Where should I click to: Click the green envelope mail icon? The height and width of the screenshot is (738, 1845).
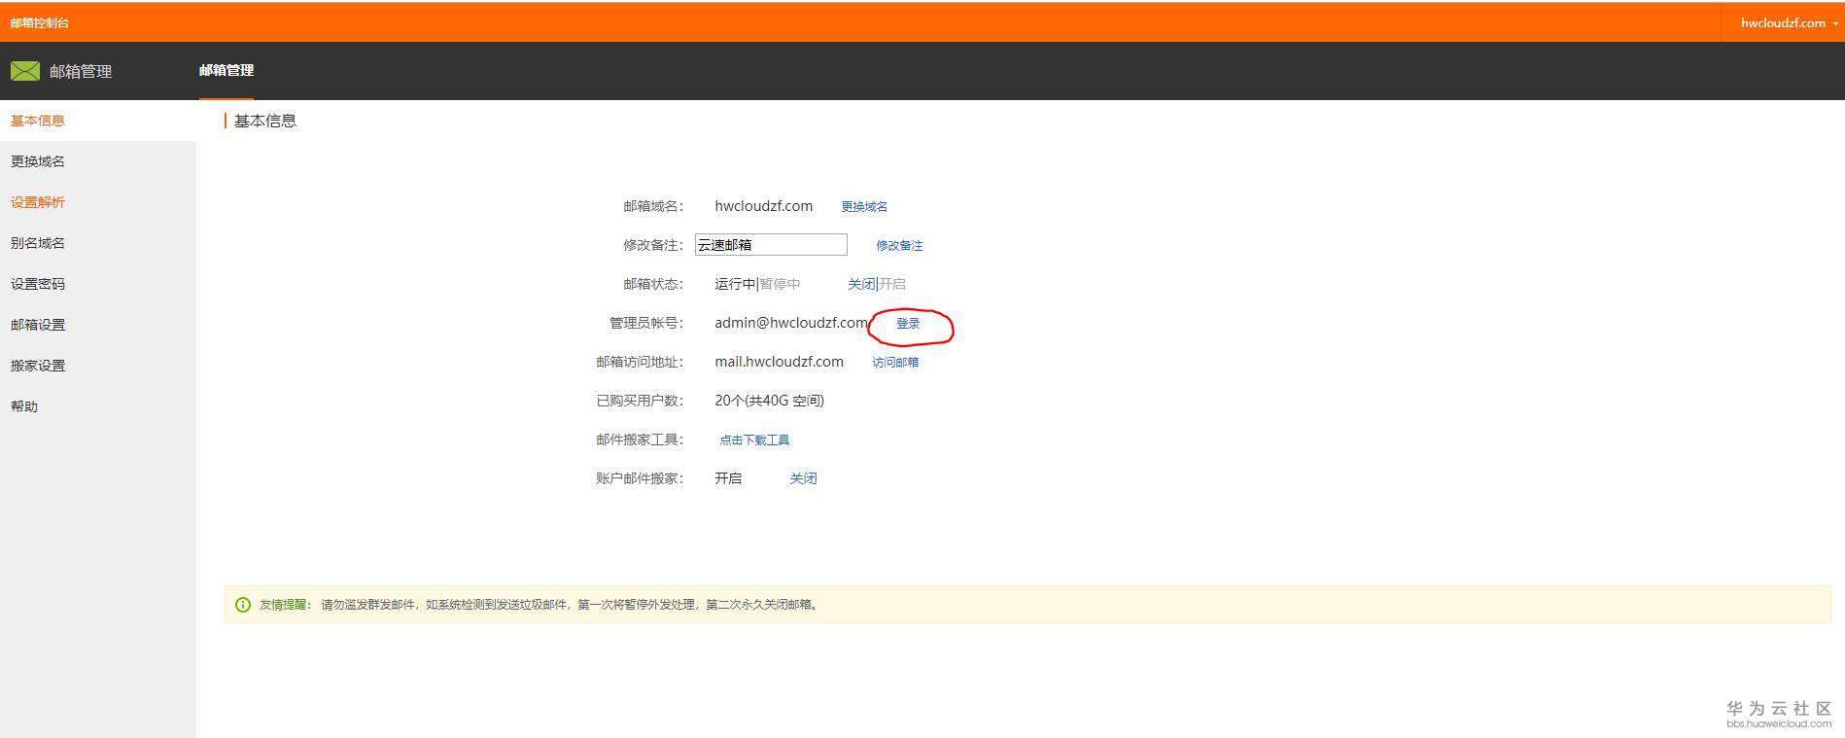tap(25, 71)
